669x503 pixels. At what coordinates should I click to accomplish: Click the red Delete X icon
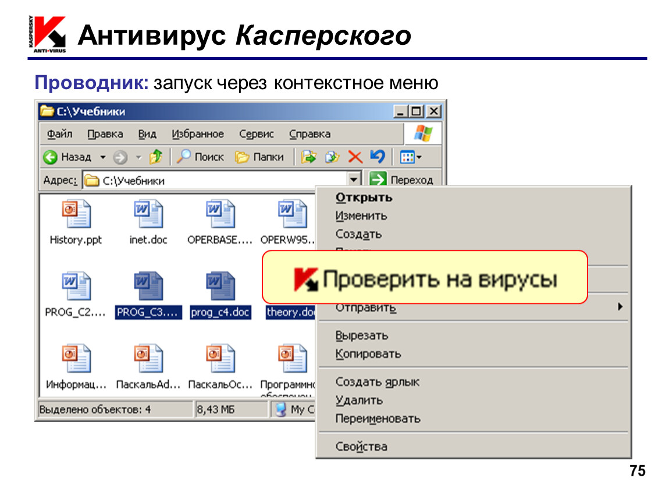355,157
